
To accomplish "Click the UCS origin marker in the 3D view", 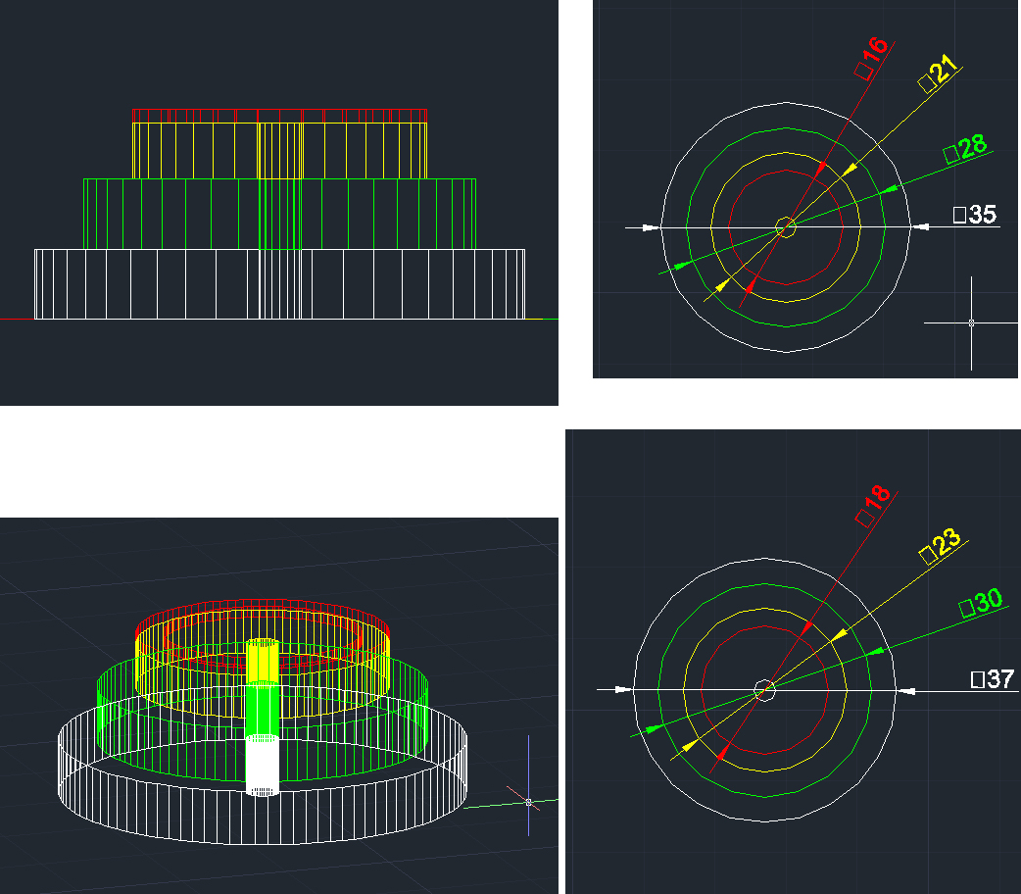I will click(x=529, y=802).
